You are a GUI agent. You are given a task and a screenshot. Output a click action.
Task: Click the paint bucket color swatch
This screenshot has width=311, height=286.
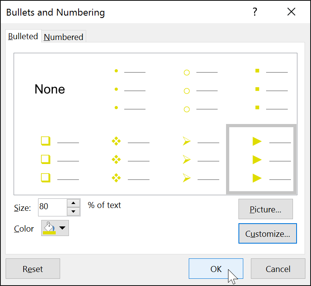click(49, 228)
